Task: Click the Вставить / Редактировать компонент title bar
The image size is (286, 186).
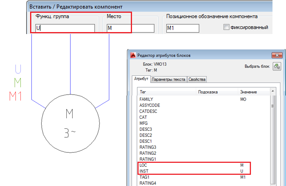Action: [149, 7]
